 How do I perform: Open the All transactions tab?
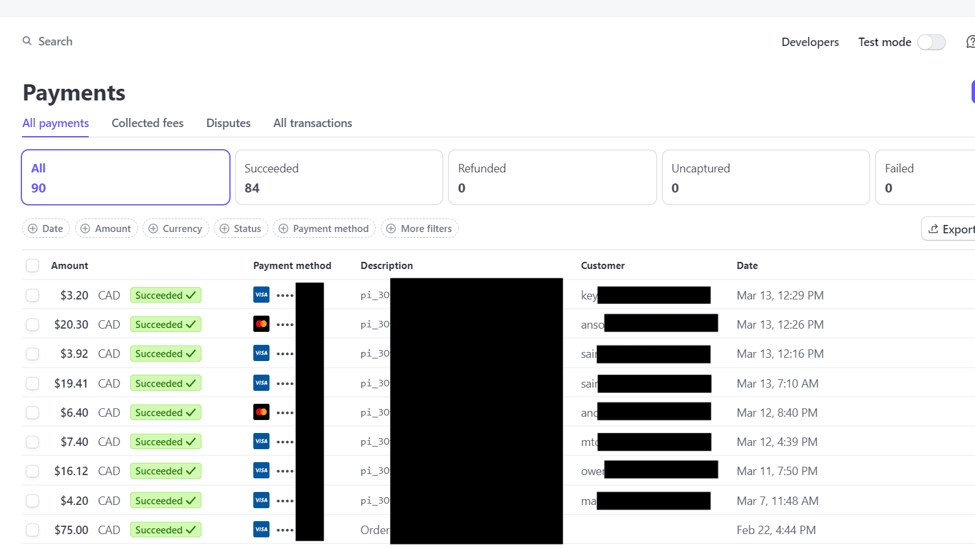point(313,123)
